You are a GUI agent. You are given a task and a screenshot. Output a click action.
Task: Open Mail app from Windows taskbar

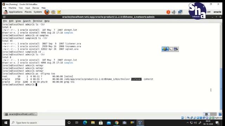coord(109,123)
